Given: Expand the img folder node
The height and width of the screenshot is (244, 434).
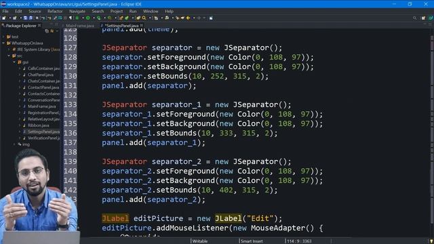Looking at the screenshot, I should pos(14,144).
